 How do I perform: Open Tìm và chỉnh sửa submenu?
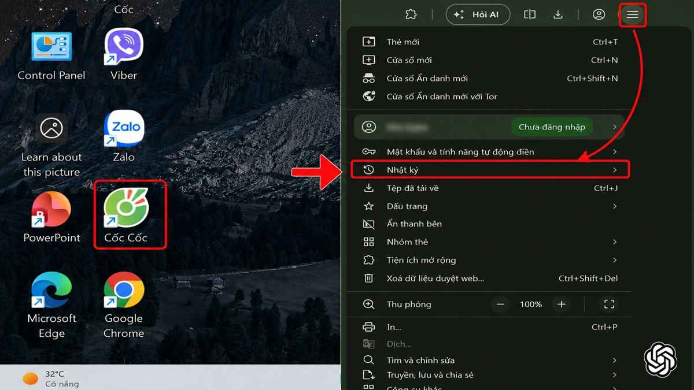pos(490,361)
